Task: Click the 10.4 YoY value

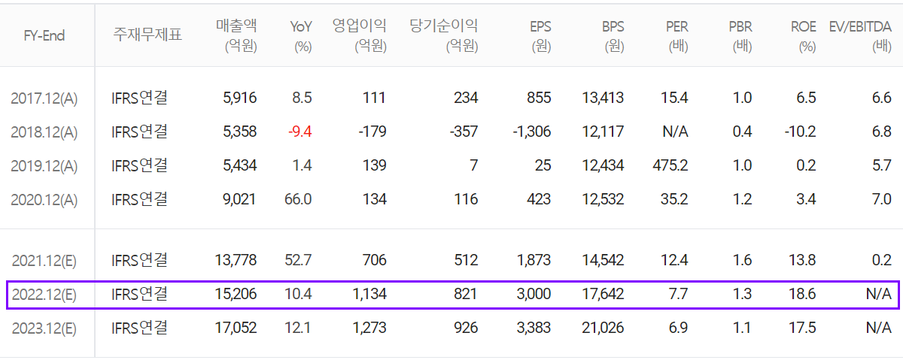Action: [299, 294]
